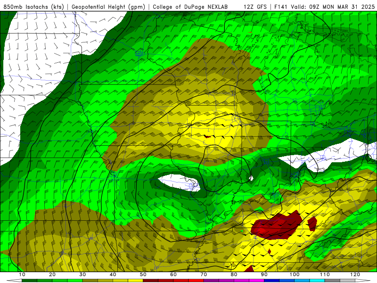Select the dark olive 30–35 kt legend swatch
Image resolution: width=377 pixels, height=283 pixels.
(90, 281)
